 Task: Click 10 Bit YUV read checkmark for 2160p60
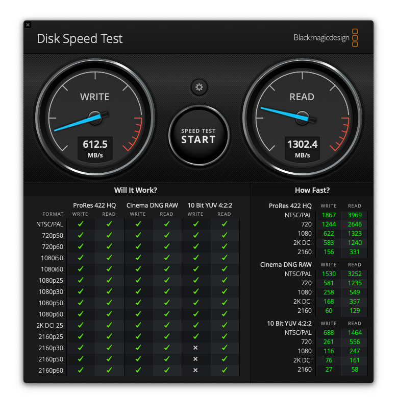pos(224,370)
